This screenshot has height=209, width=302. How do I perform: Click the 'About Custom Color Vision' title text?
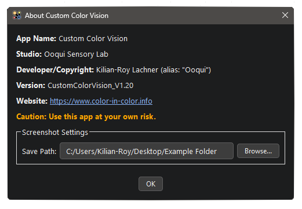tap(67, 16)
